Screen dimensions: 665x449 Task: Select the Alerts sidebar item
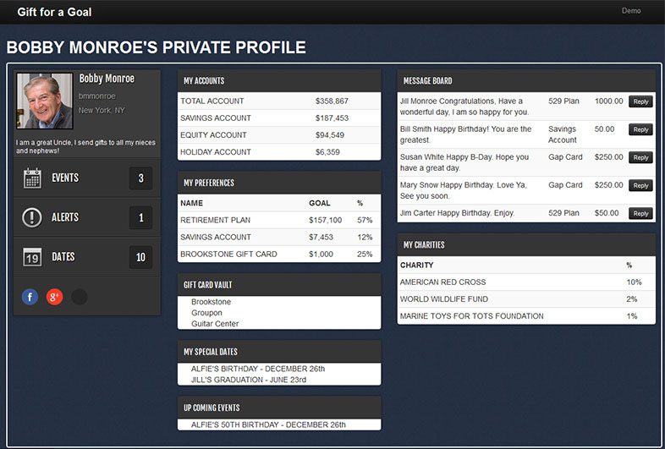click(x=87, y=217)
